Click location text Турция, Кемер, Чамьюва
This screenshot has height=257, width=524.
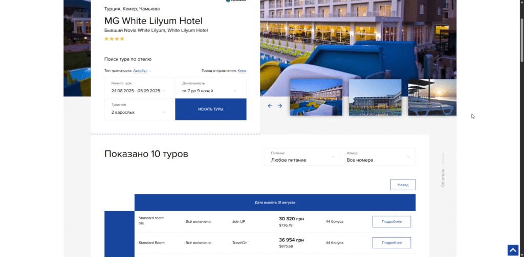coord(132,9)
